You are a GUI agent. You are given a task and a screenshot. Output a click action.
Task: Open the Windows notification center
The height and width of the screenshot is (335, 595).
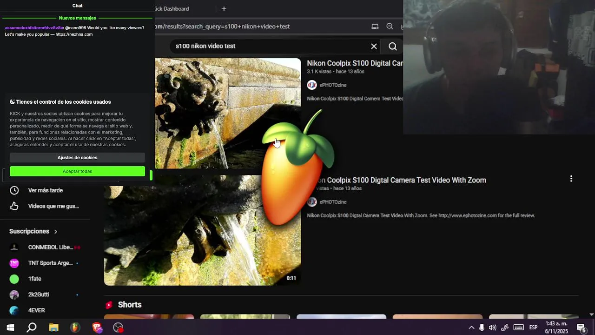pos(581,328)
